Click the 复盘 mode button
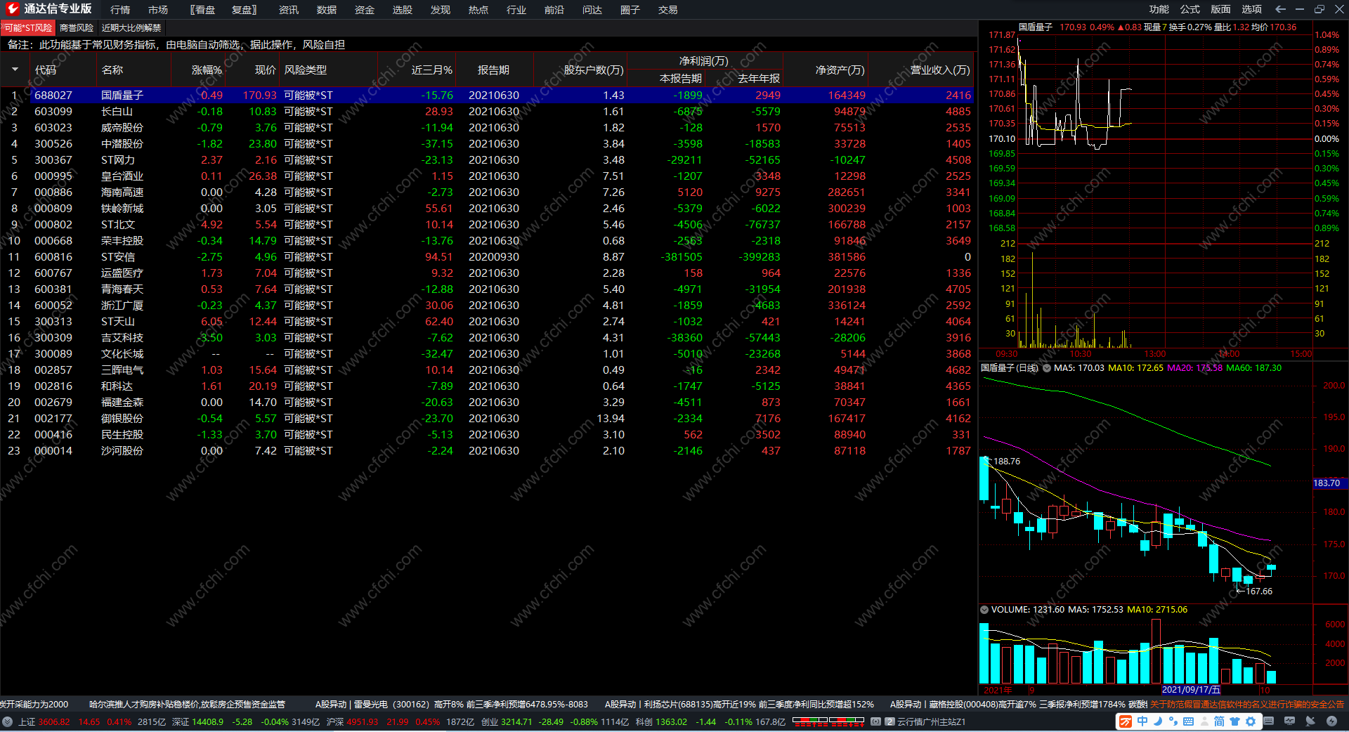 (x=244, y=10)
